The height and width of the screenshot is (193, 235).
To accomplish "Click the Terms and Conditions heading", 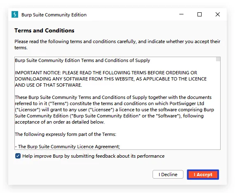I will 45,30.
